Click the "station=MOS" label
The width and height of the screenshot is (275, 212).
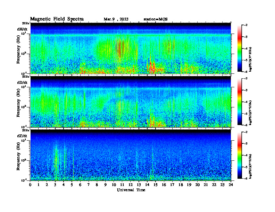[x=156, y=19]
